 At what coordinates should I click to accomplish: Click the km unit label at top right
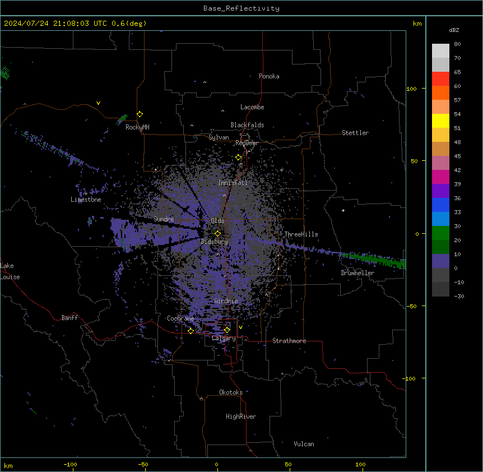[417, 24]
